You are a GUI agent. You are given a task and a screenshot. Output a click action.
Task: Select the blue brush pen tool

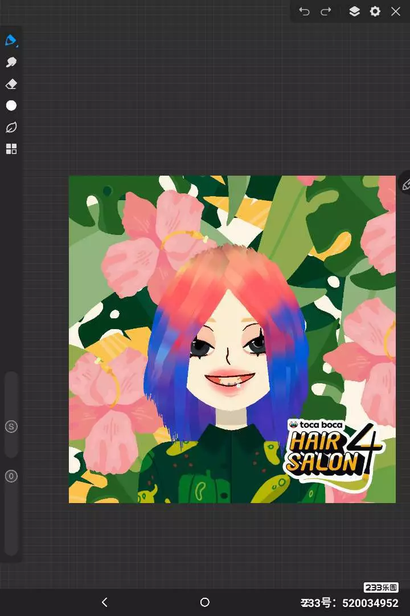[x=11, y=40]
